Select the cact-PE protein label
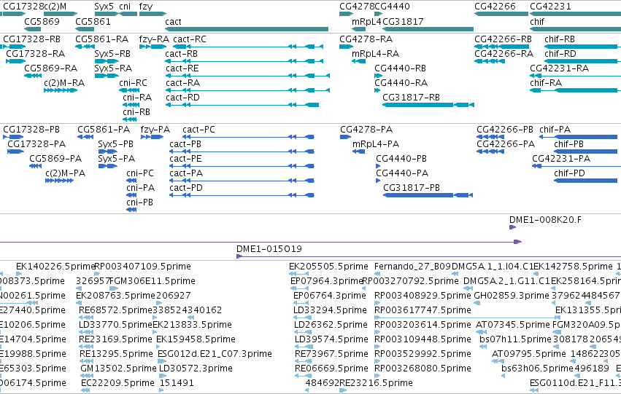The image size is (621, 394). tap(186, 159)
